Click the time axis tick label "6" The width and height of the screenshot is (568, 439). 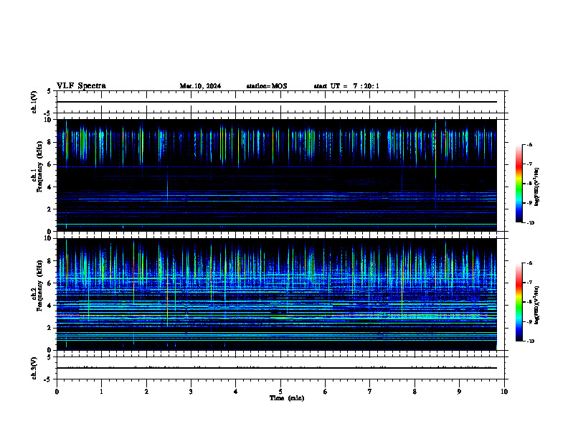[325, 392]
